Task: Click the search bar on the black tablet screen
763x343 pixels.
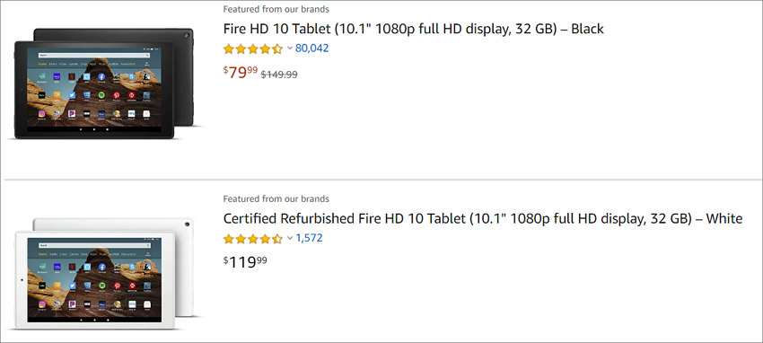Action: (x=94, y=56)
